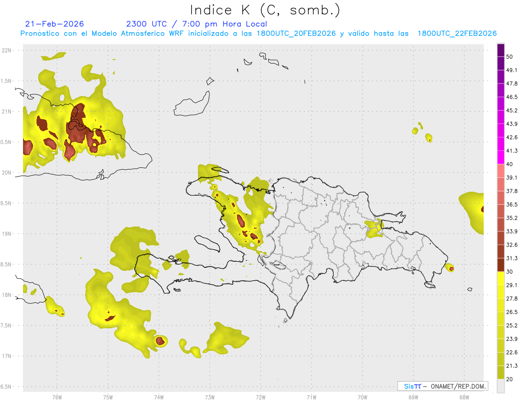The height and width of the screenshot is (403, 521).
Task: Click legend value "50"
Action: (x=510, y=57)
